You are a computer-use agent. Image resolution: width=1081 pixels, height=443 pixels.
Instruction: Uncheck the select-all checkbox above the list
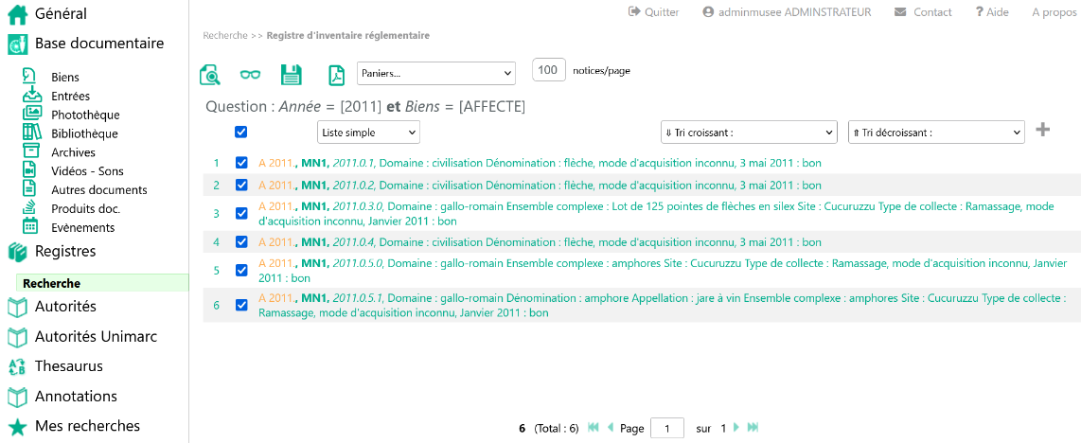240,133
